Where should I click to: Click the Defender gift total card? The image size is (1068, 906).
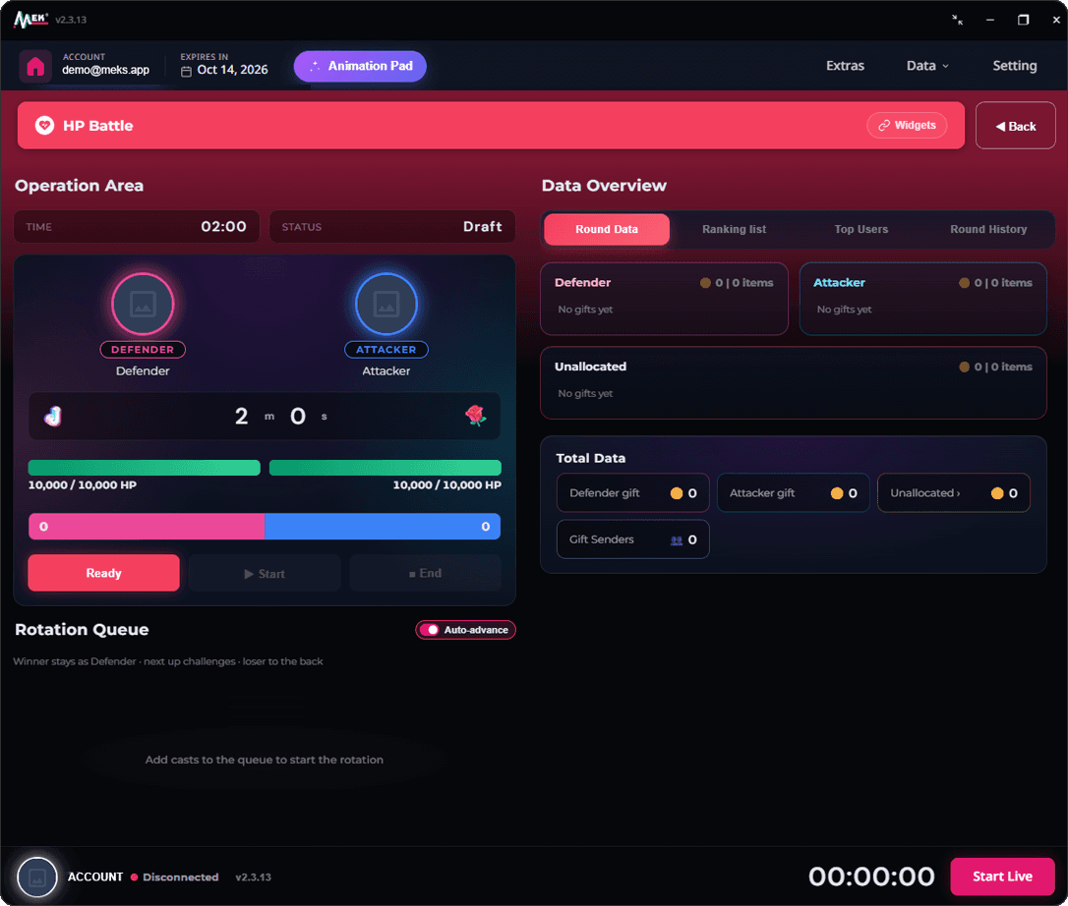click(632, 493)
